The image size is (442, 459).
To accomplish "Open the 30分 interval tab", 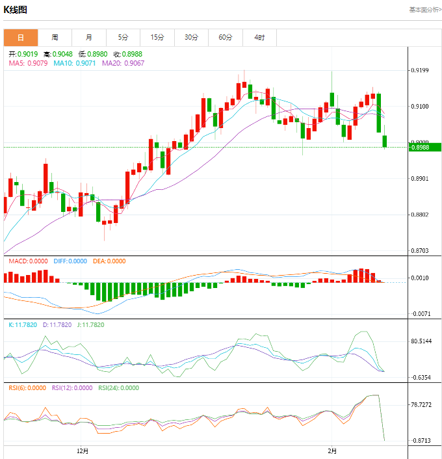I will point(191,38).
